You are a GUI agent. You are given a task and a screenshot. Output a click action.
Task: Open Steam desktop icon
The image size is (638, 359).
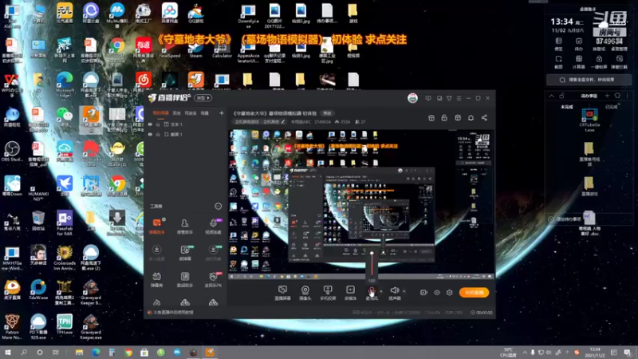[x=195, y=50]
